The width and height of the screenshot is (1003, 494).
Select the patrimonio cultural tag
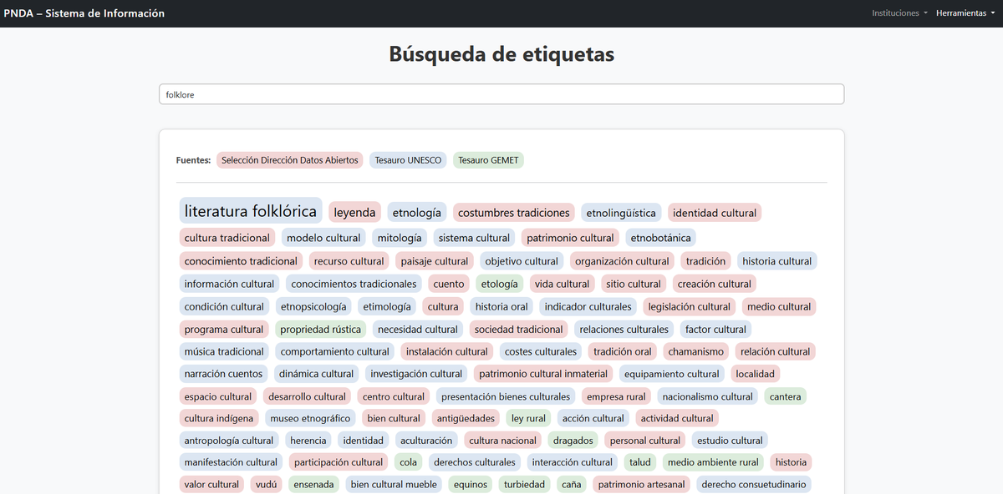570,238
